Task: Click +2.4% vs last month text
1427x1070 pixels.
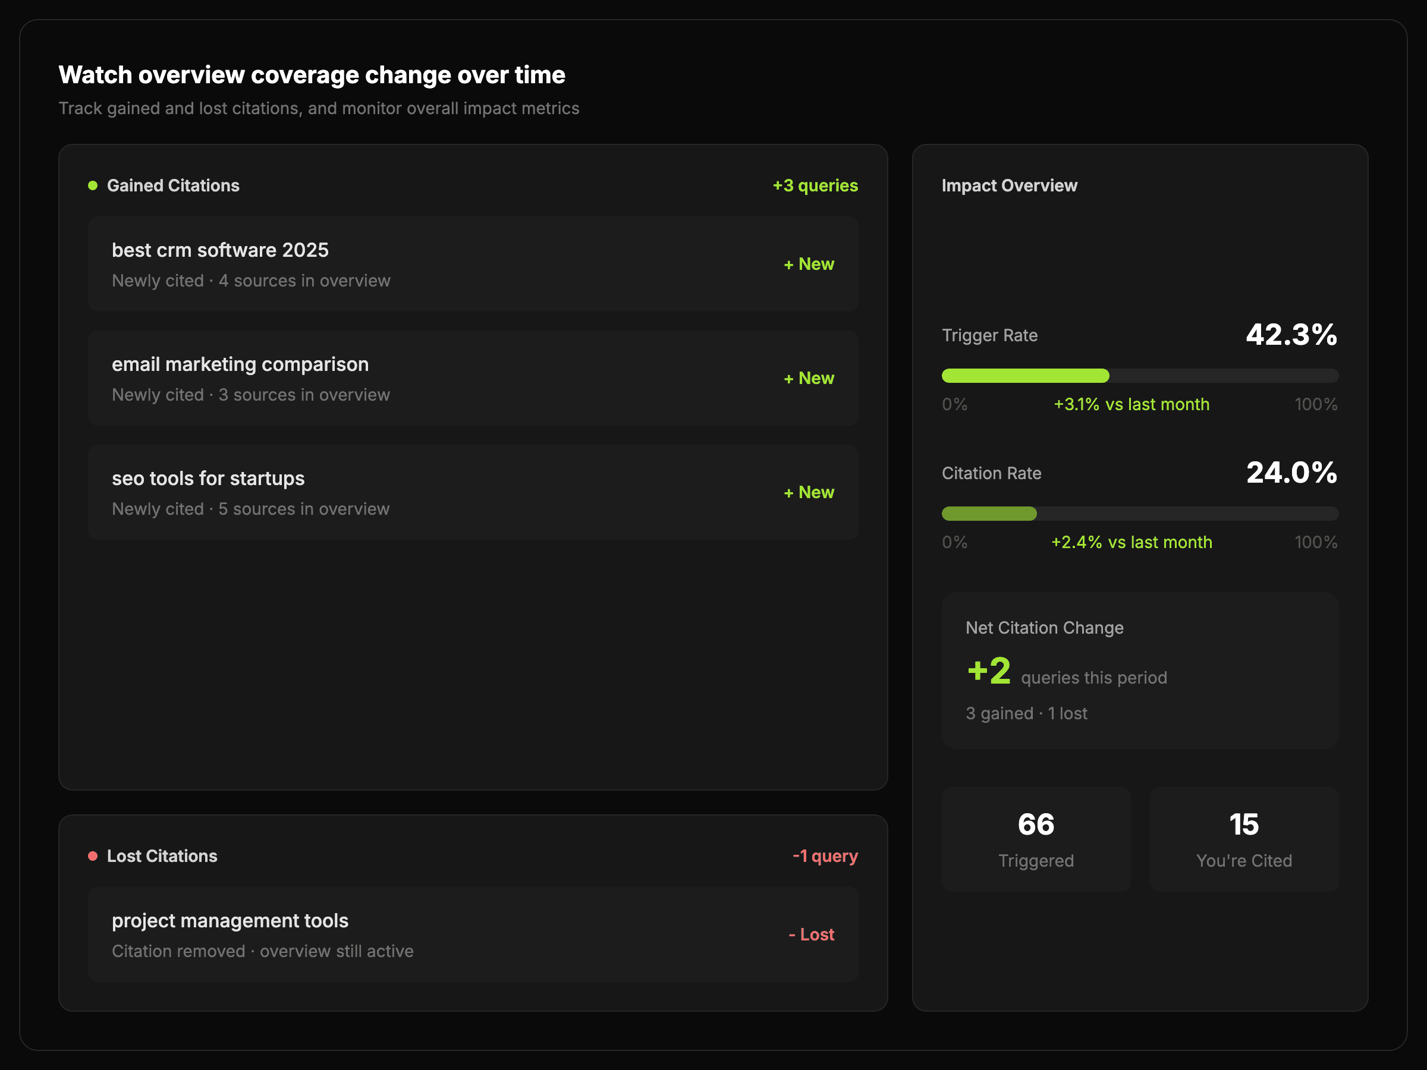Action: [1131, 542]
